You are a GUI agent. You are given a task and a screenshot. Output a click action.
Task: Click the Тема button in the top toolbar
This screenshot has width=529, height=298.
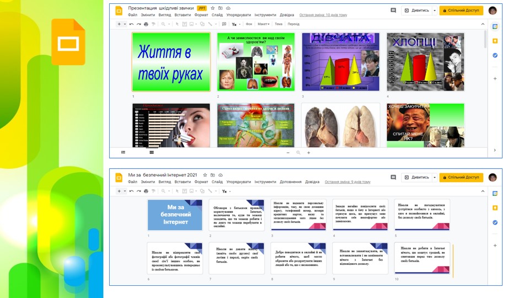[278, 24]
